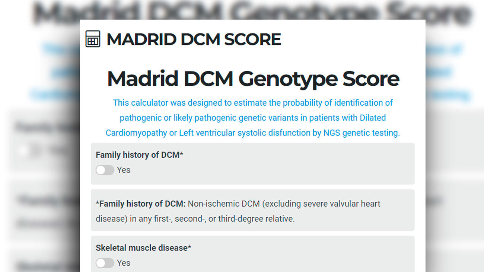Click the blurred background title at top
Screen dimensions: 484x272
[x=56, y=13]
